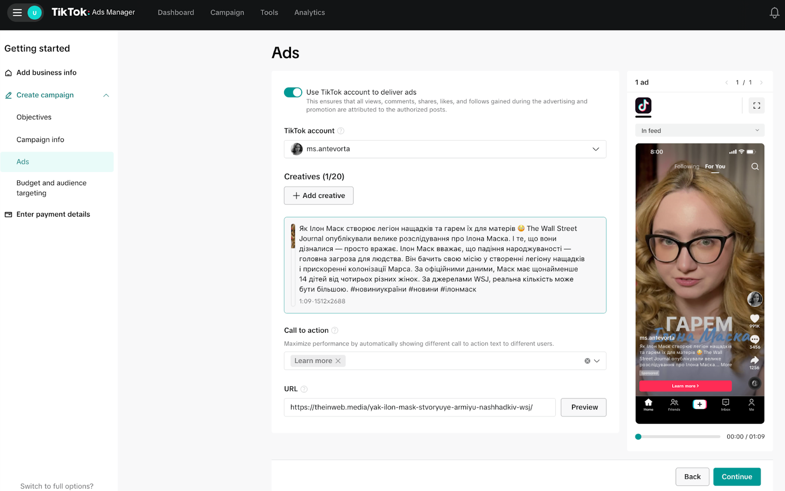Select Budget and audience targeting step
785x491 pixels.
pyautogui.click(x=52, y=188)
